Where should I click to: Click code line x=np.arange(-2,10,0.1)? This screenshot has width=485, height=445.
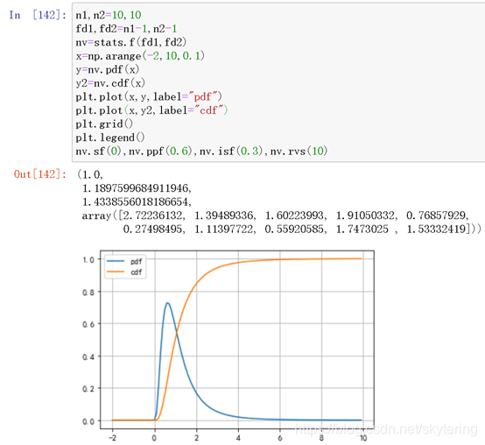pyautogui.click(x=140, y=56)
